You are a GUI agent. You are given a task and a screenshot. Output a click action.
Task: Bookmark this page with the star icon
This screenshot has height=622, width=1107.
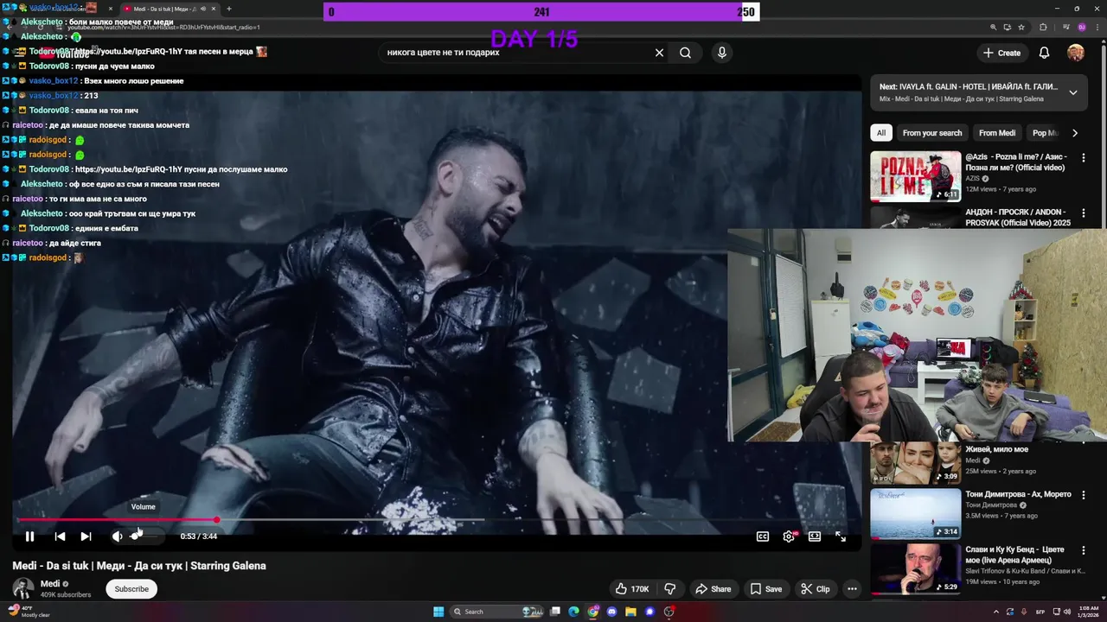[x=1021, y=28]
